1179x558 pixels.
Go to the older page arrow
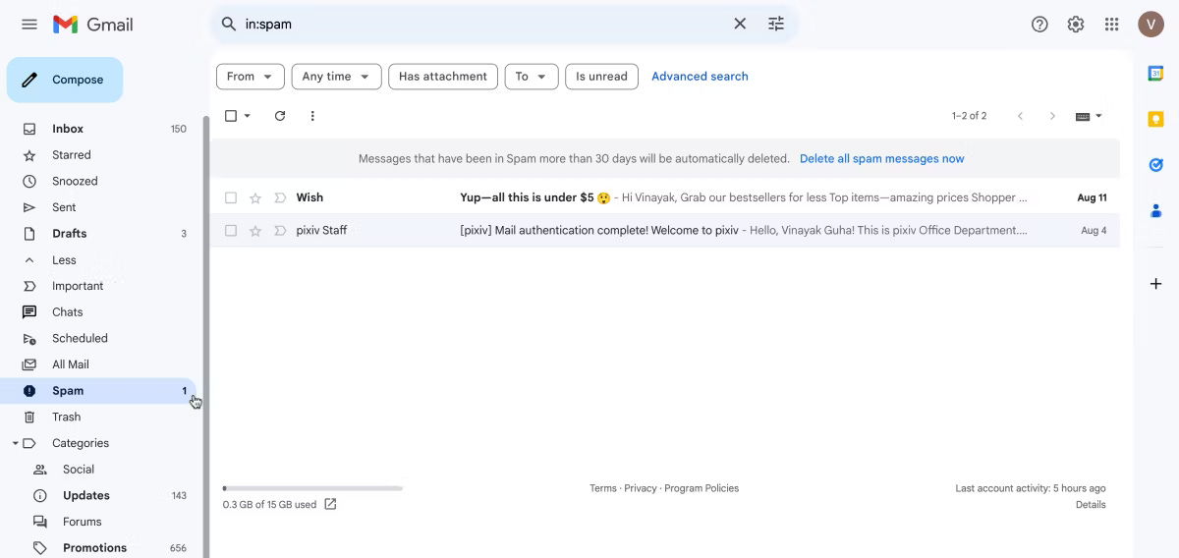point(1052,116)
